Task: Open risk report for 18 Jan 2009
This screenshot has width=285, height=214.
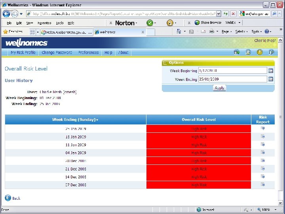Action: pyautogui.click(x=263, y=136)
